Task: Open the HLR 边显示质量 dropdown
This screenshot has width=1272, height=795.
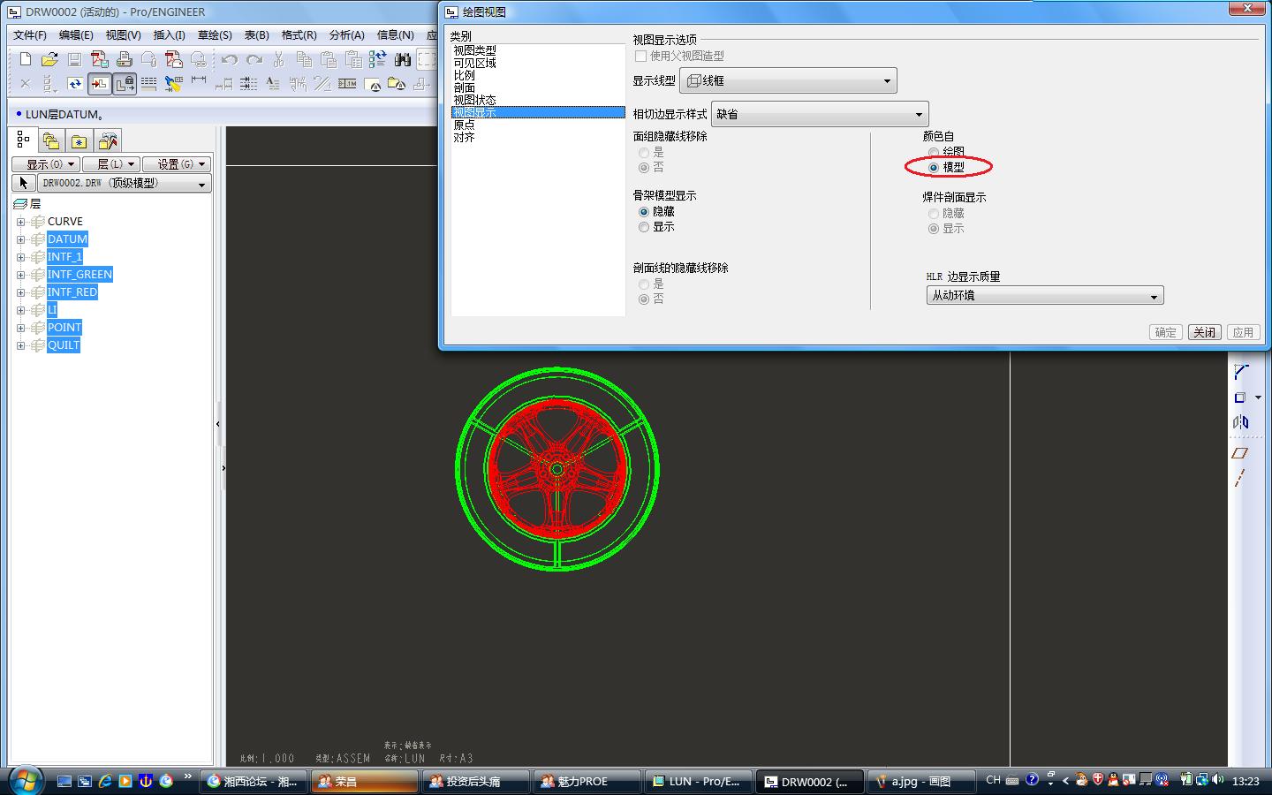Action: click(1045, 296)
